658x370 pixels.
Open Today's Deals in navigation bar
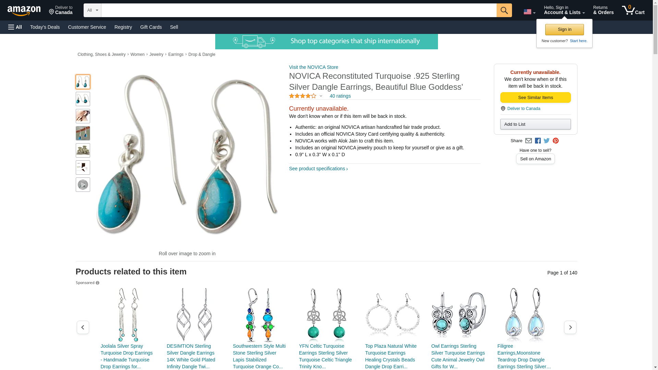coord(45,27)
